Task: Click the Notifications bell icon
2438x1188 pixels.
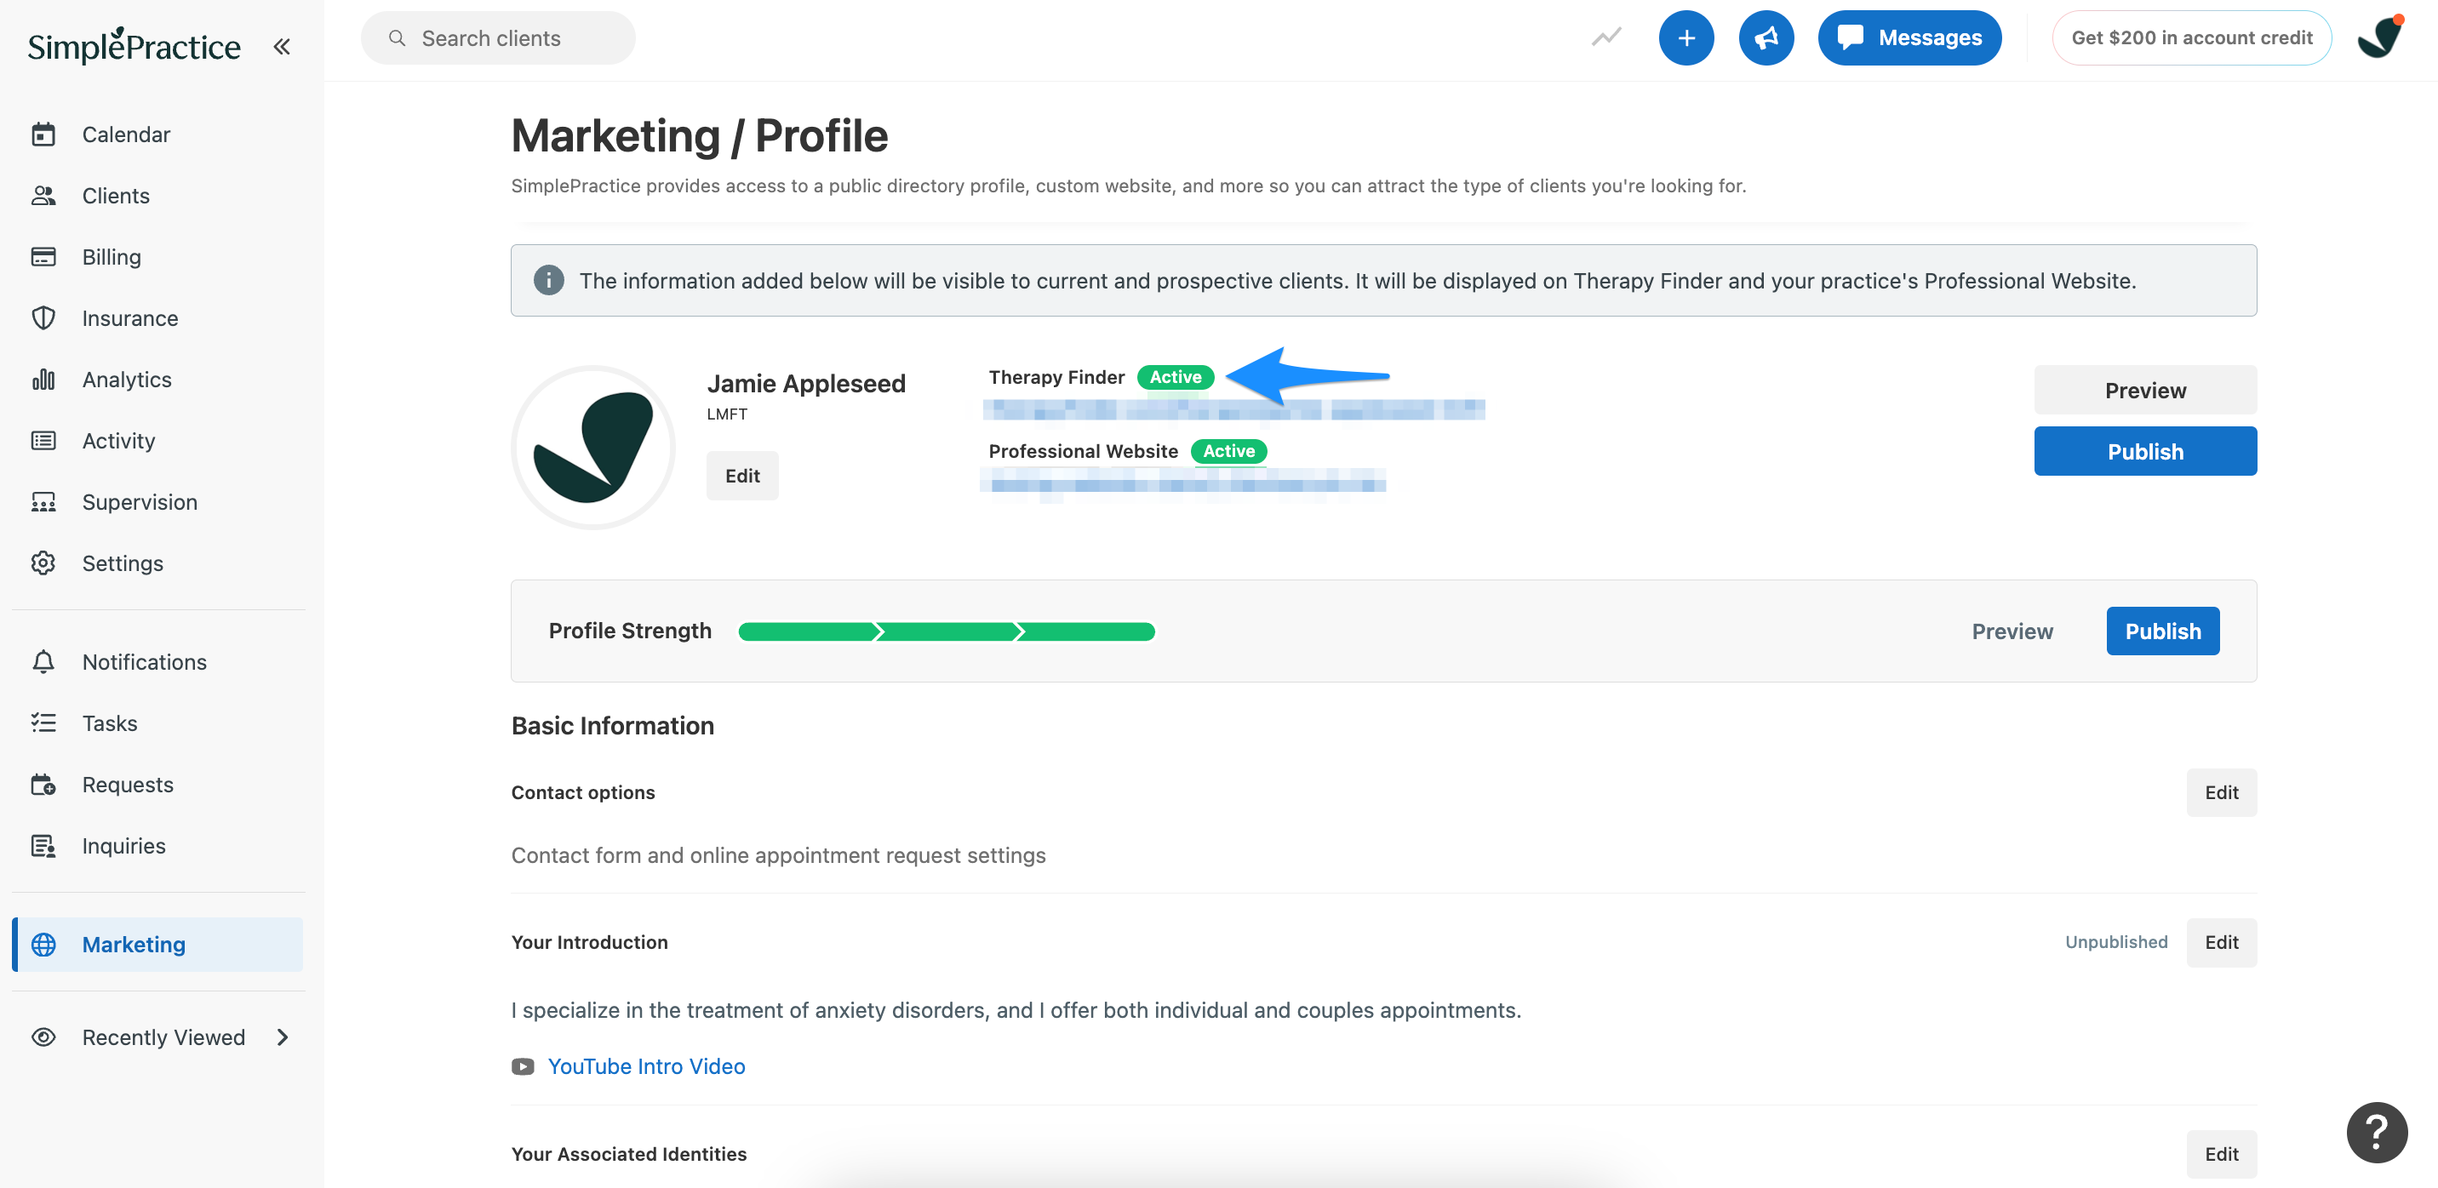Action: click(43, 662)
